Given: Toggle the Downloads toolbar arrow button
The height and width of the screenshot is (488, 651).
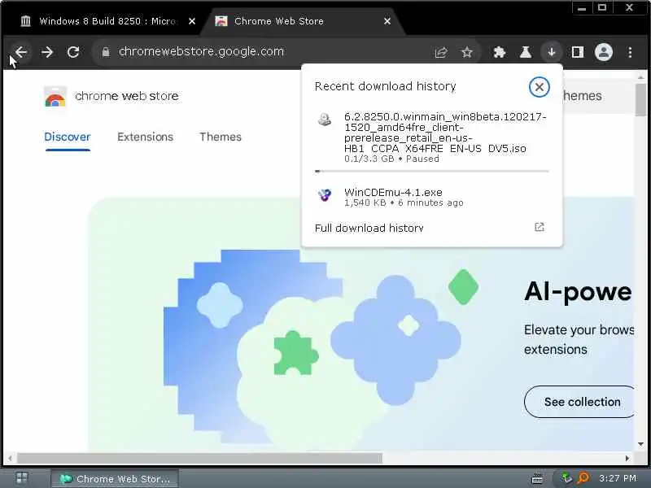Looking at the screenshot, I should pos(552,52).
